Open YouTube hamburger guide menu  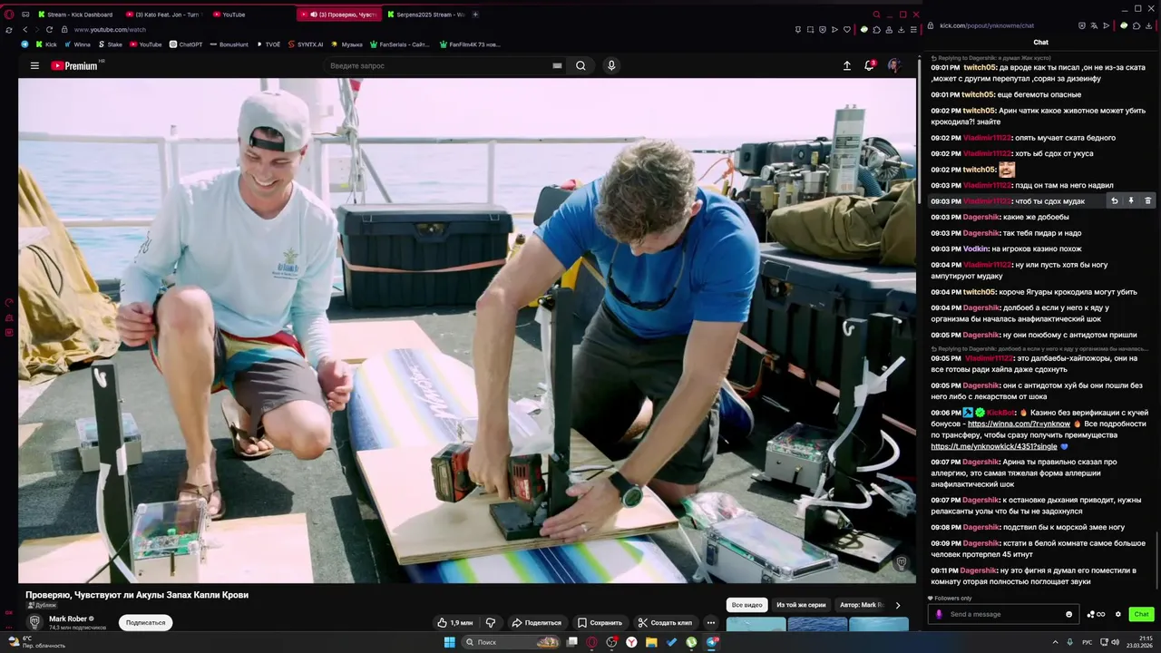[34, 65]
